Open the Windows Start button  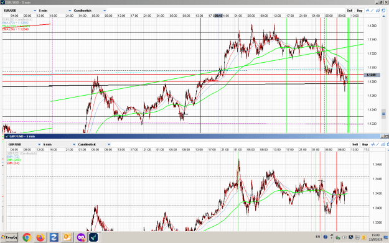click(9, 237)
